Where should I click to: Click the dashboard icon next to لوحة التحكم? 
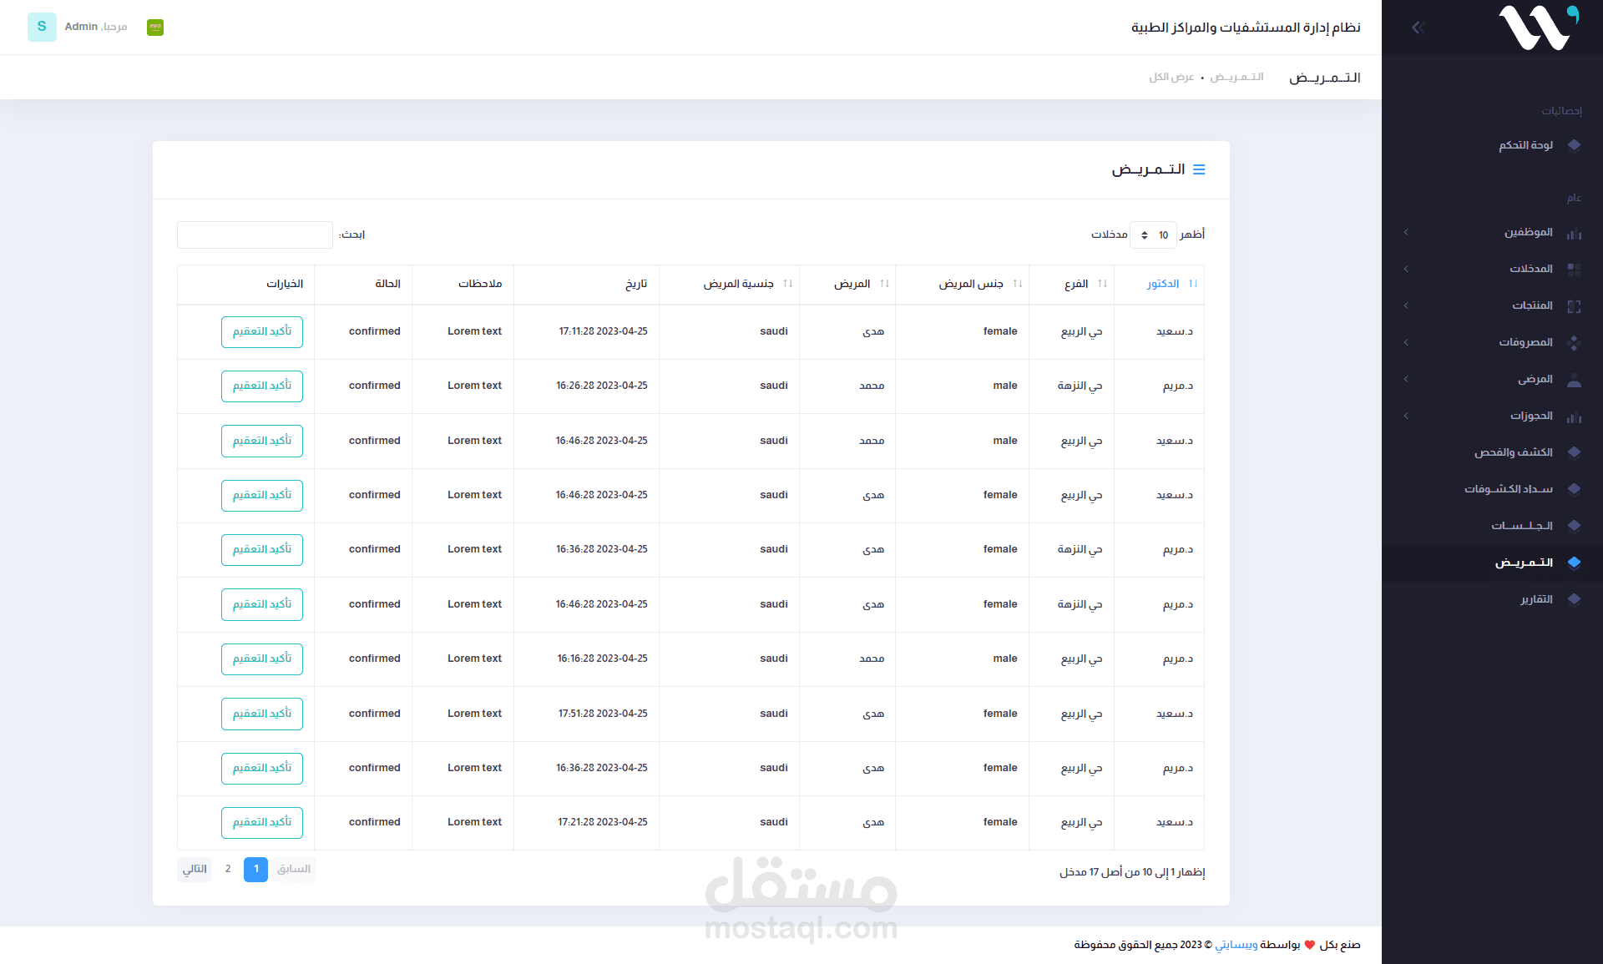pos(1574,145)
